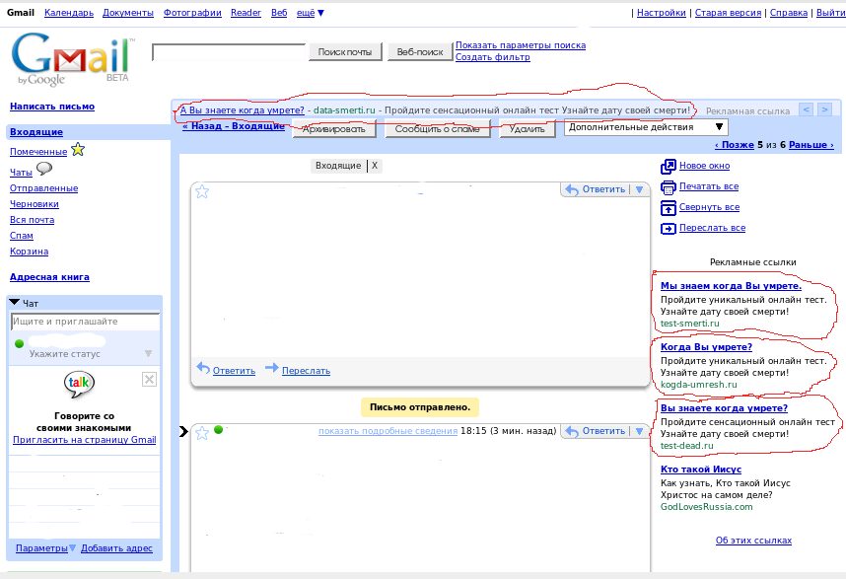Open reply options arrow on second message
This screenshot has height=579, width=846.
639,431
